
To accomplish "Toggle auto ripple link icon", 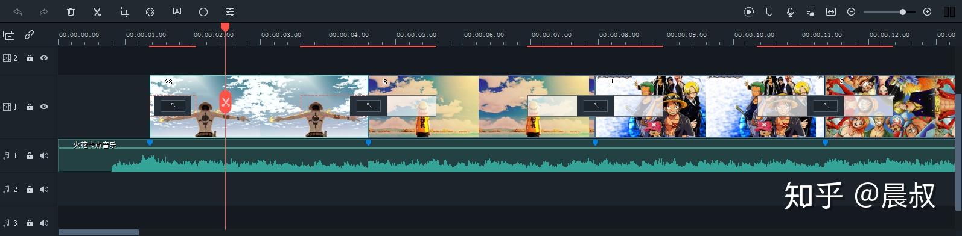I will coord(29,36).
